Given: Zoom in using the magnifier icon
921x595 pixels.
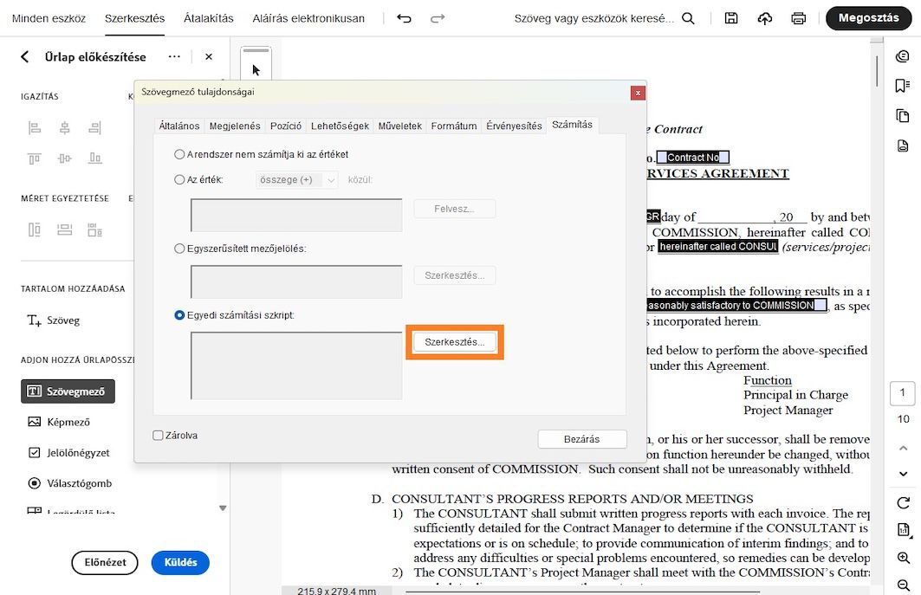Looking at the screenshot, I should pyautogui.click(x=904, y=557).
